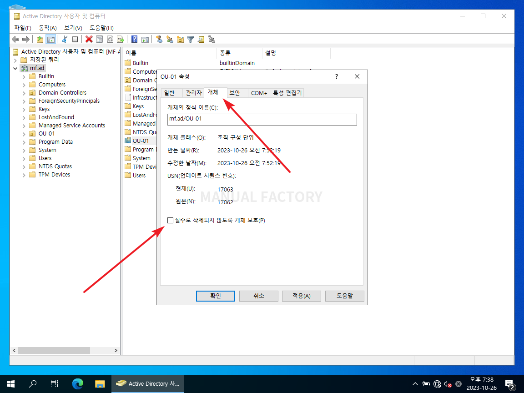Export the list with the toolbar icon
524x393 pixels.
[120, 40]
